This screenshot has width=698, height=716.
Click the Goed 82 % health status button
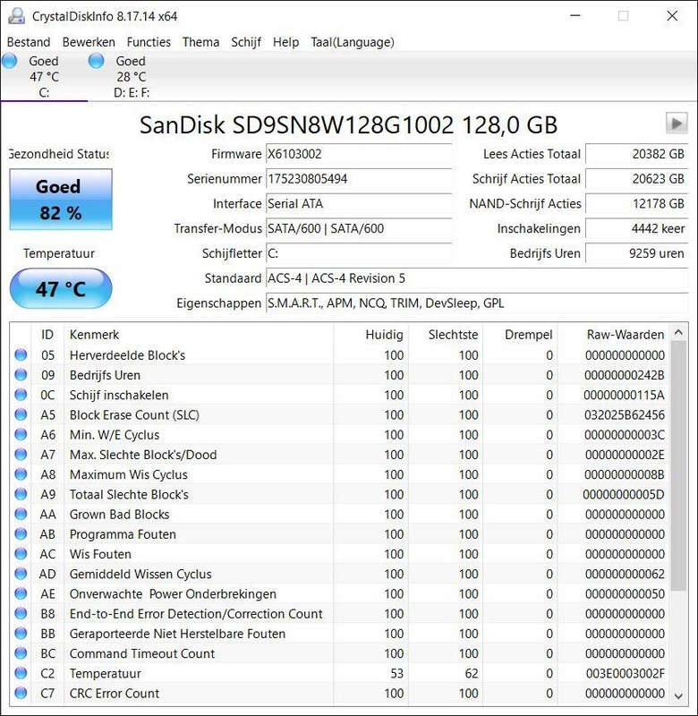coord(60,200)
